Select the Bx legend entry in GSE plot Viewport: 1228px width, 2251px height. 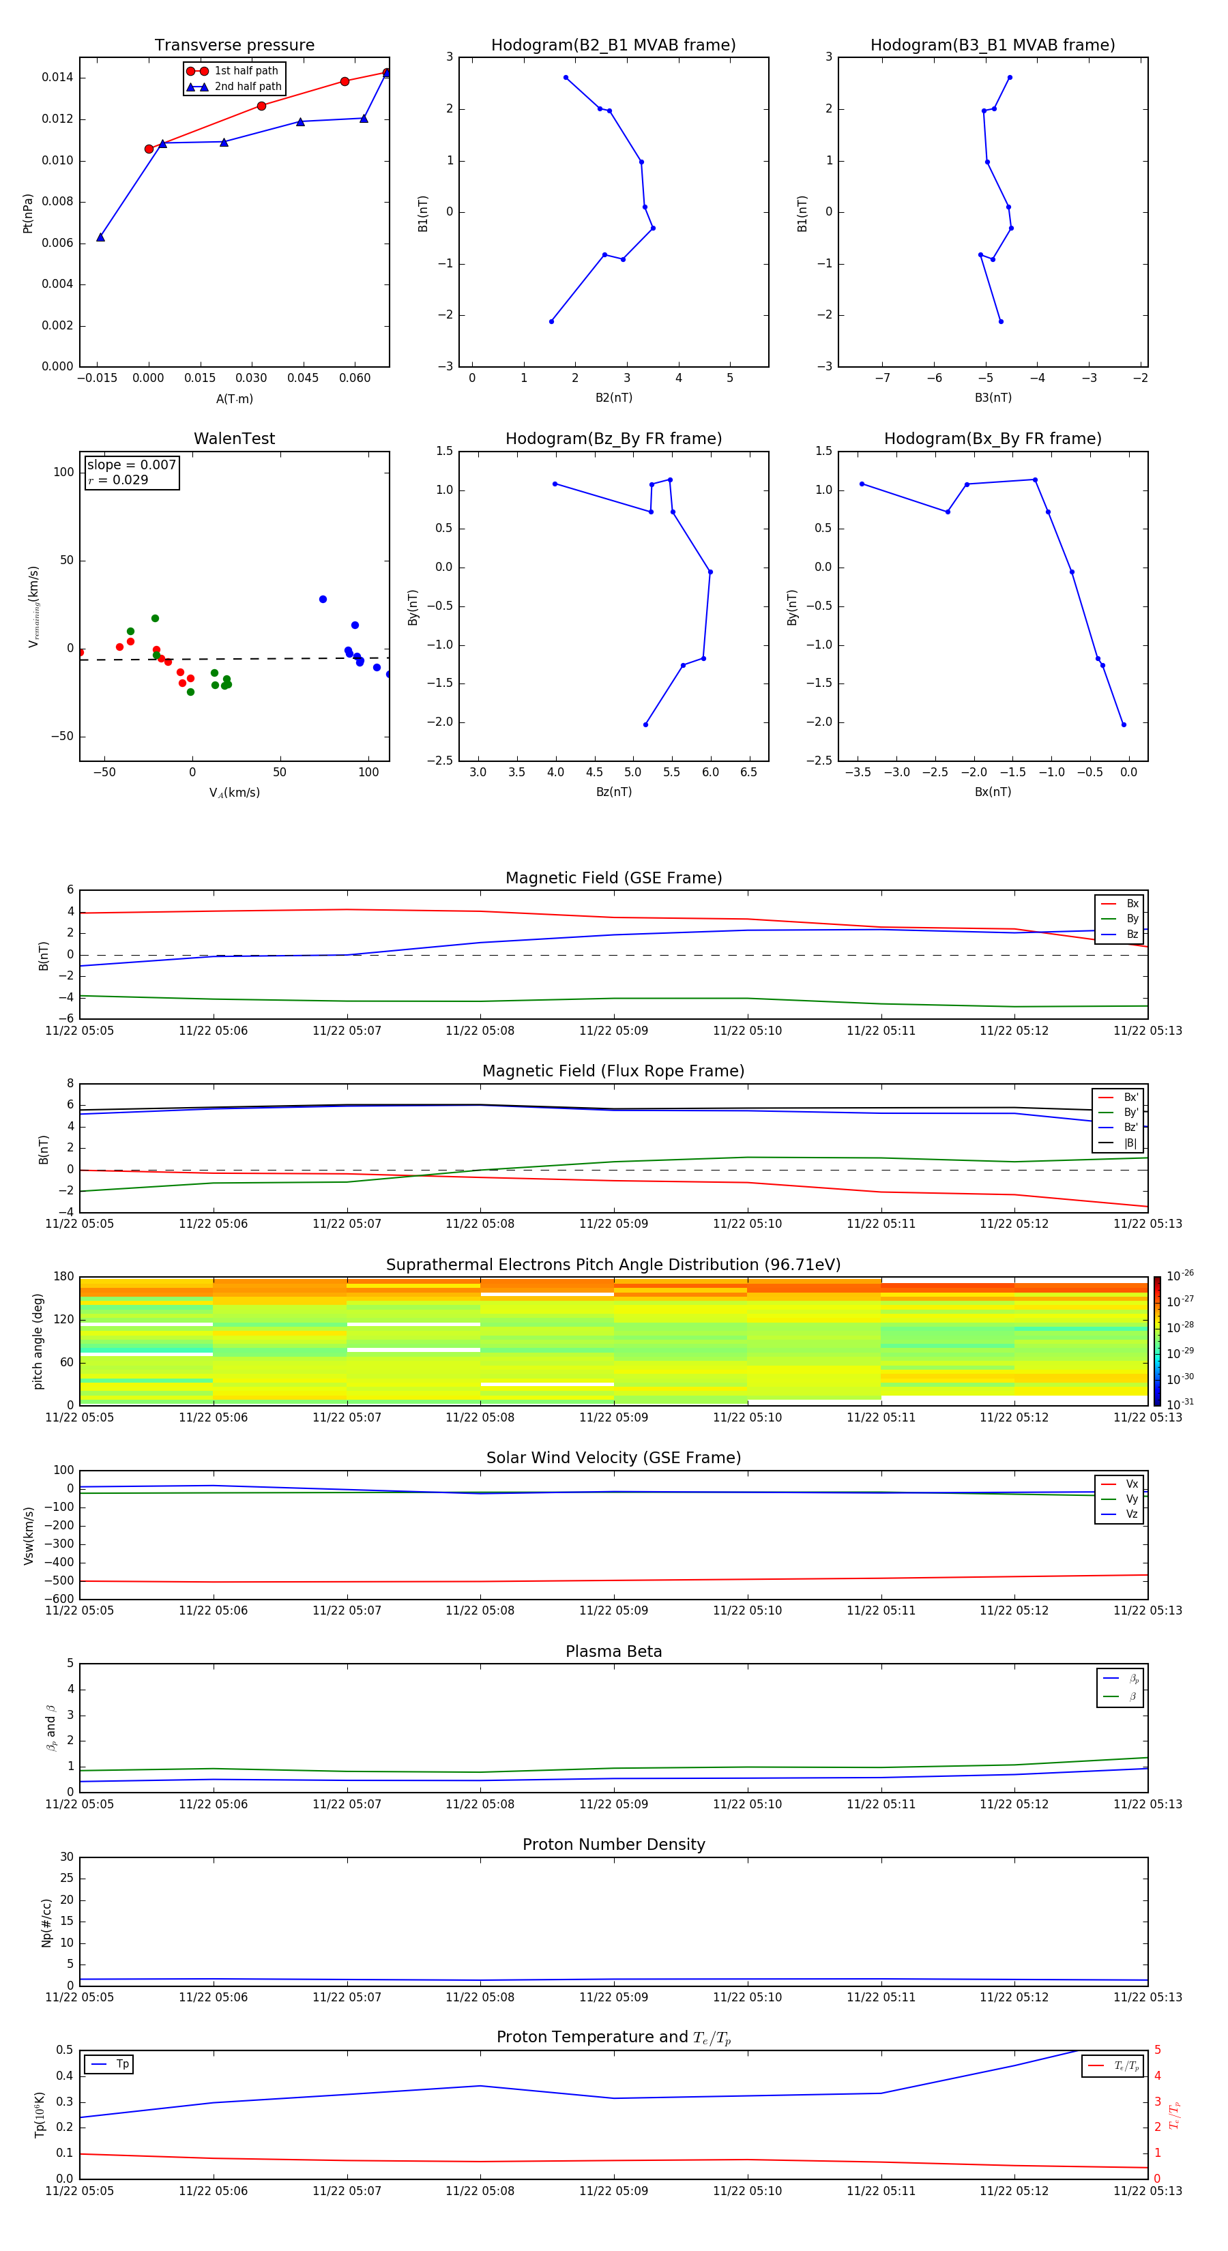pos(1120,904)
